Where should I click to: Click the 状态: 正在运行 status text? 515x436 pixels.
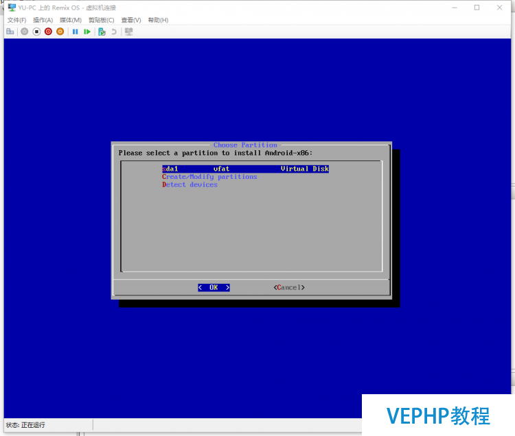25,425
